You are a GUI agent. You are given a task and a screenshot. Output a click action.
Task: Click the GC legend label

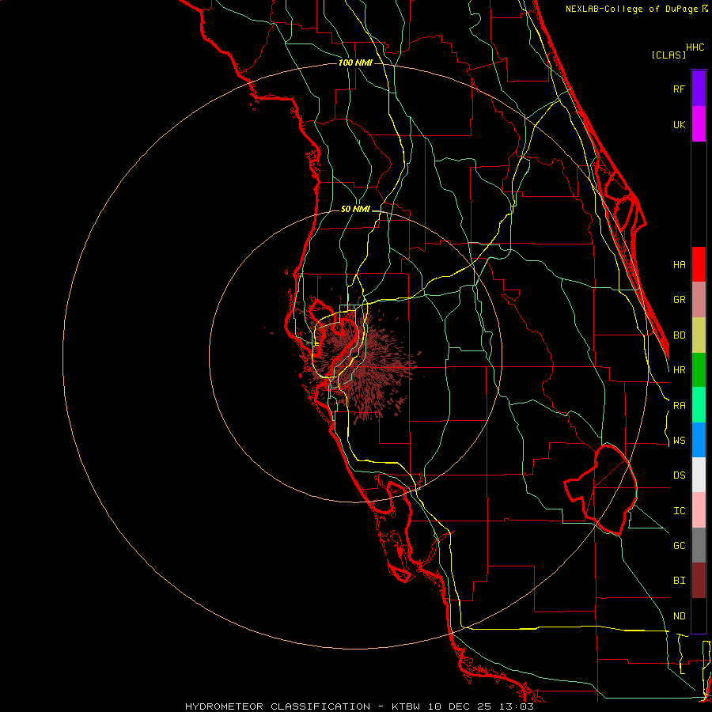(x=680, y=546)
